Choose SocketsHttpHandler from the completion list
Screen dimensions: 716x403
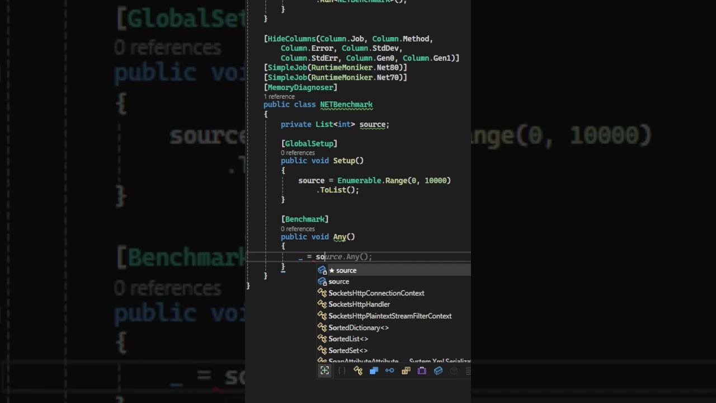tap(394, 304)
